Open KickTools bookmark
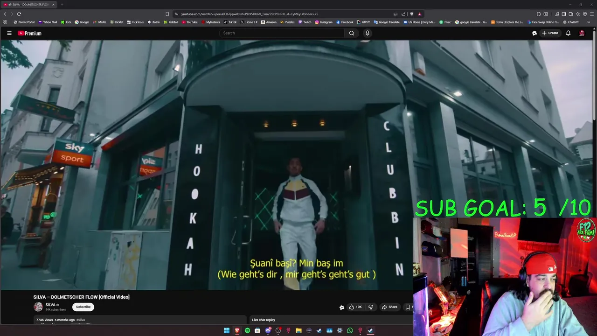The height and width of the screenshot is (336, 597). (x=135, y=22)
